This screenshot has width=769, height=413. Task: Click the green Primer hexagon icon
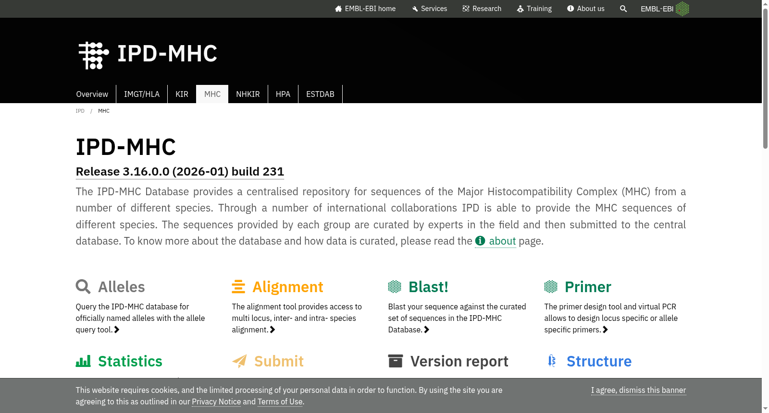(x=551, y=286)
